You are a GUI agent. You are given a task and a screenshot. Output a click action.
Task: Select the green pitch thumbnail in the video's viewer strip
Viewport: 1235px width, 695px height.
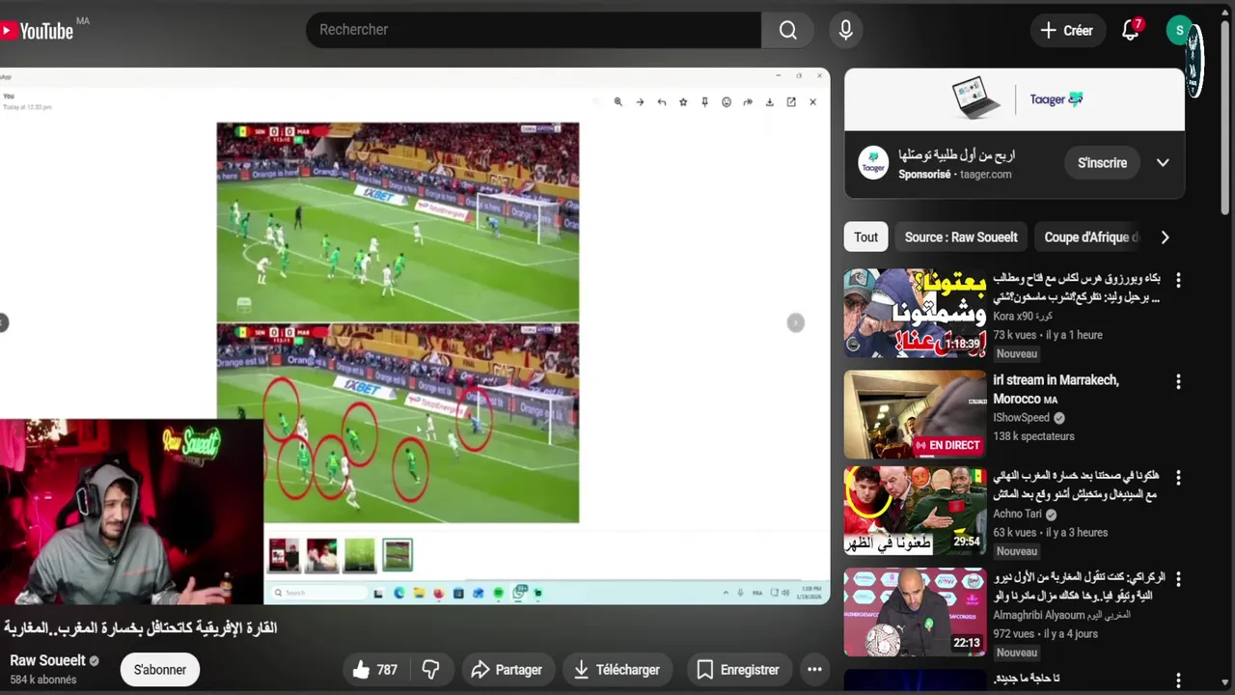coord(359,555)
